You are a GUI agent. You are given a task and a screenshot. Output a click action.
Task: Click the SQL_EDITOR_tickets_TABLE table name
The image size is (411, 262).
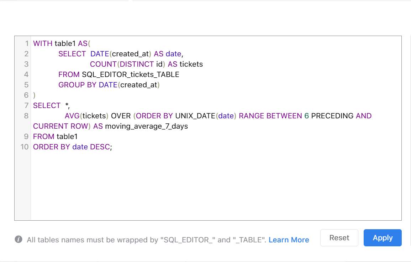coord(130,75)
